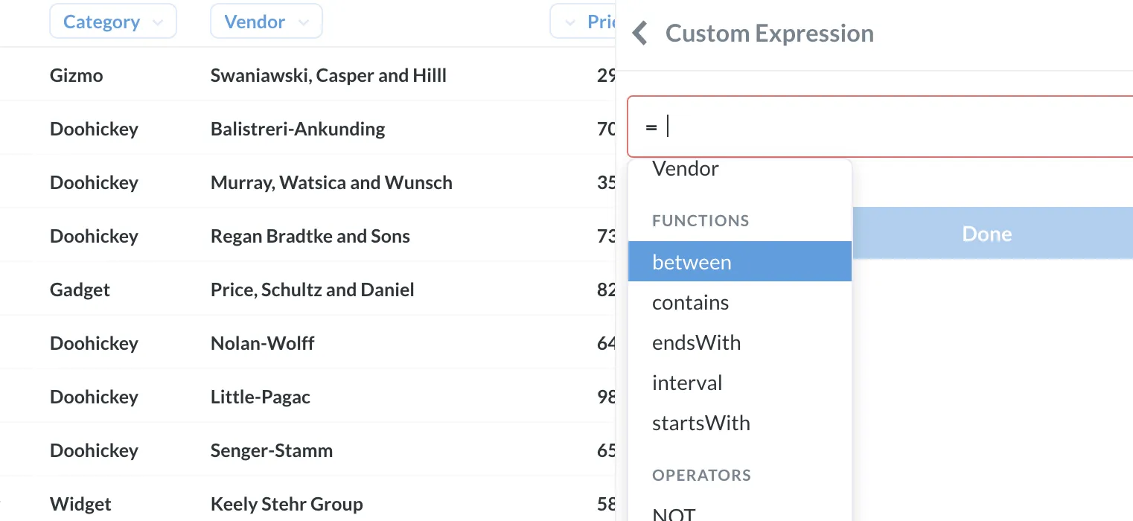
Task: Click vendor Nolan-Wolff cell
Action: click(262, 343)
